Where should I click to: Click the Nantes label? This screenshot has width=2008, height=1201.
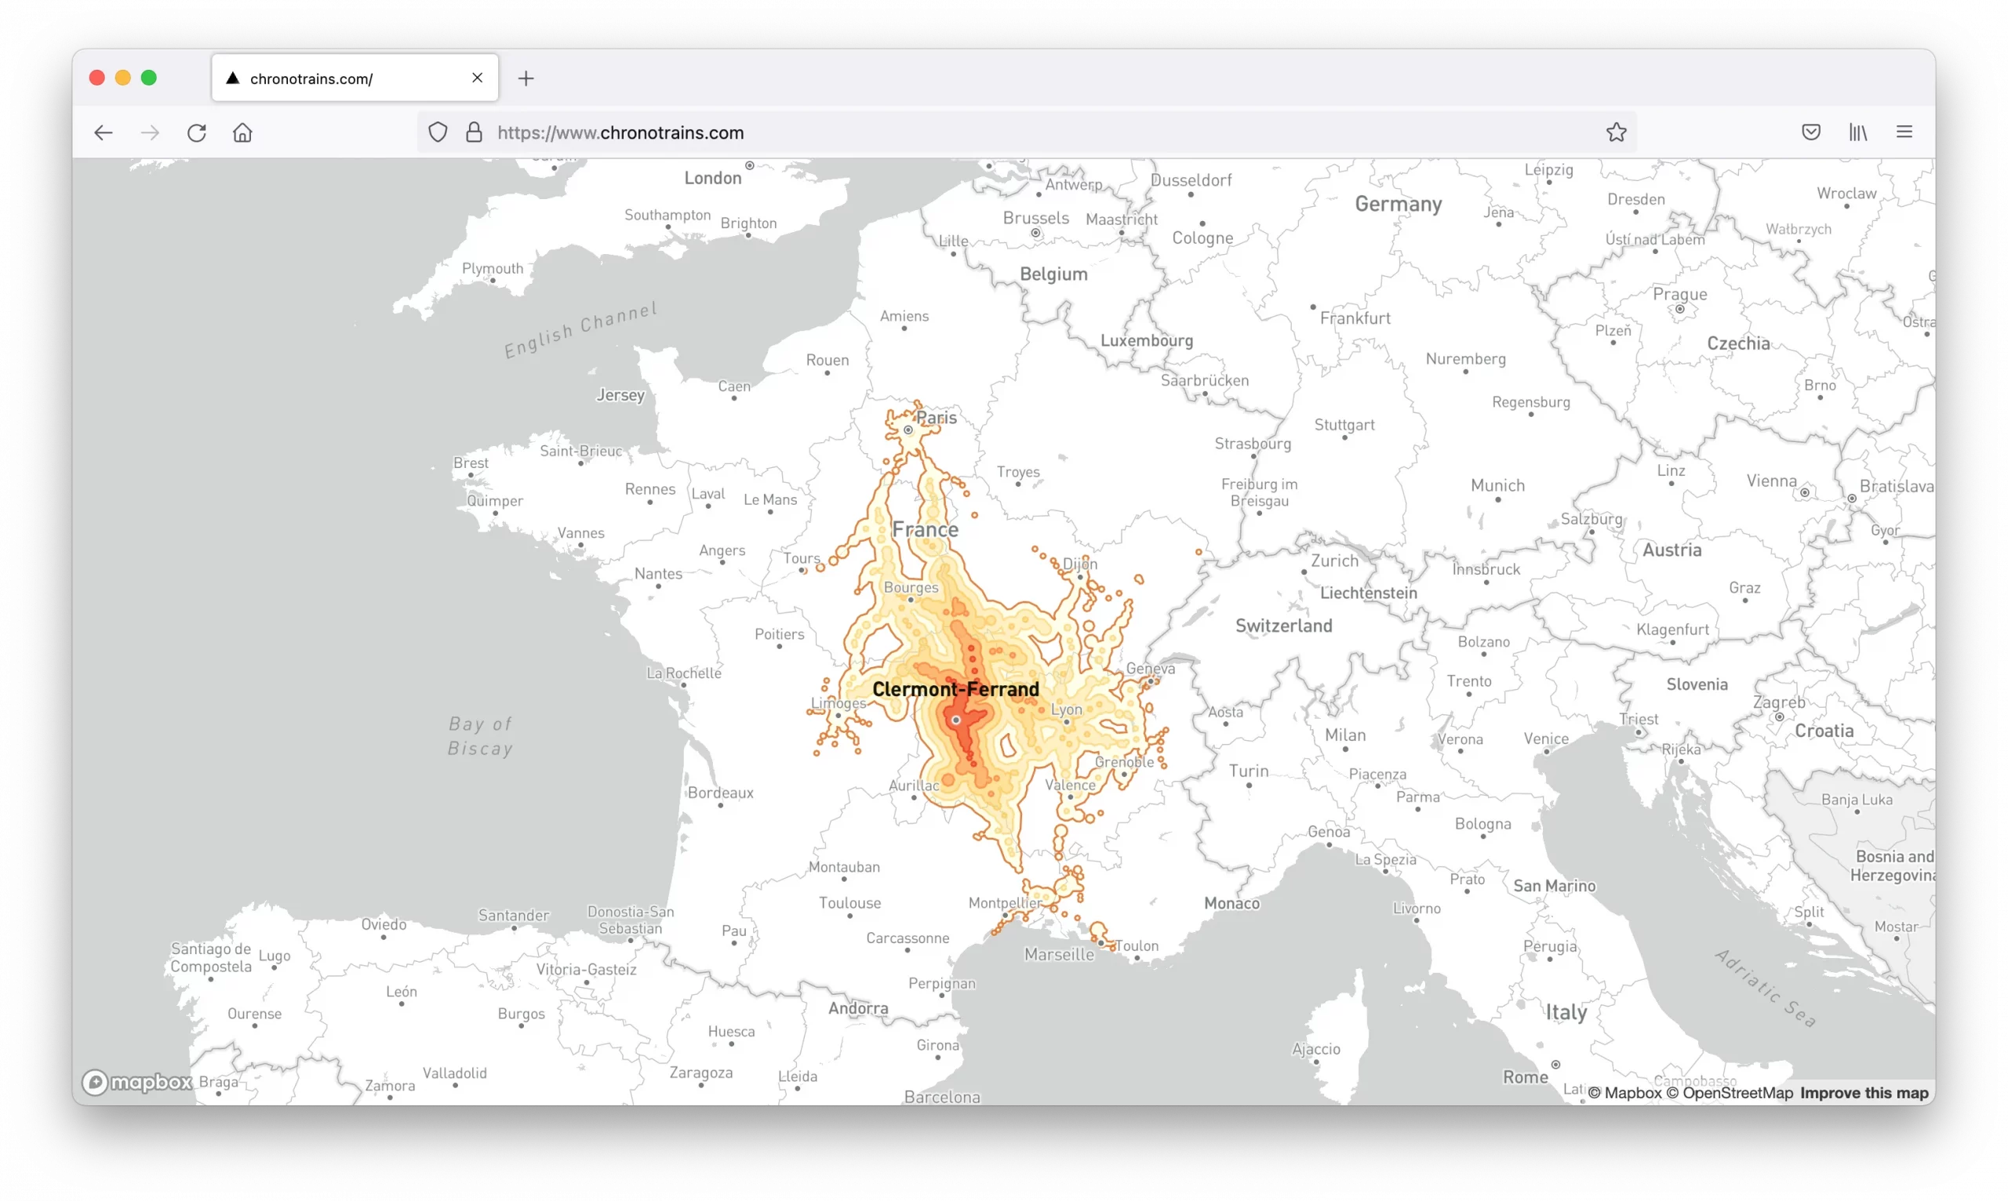pyautogui.click(x=657, y=573)
